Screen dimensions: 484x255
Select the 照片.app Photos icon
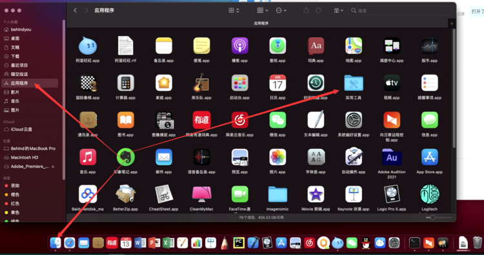tap(277, 156)
